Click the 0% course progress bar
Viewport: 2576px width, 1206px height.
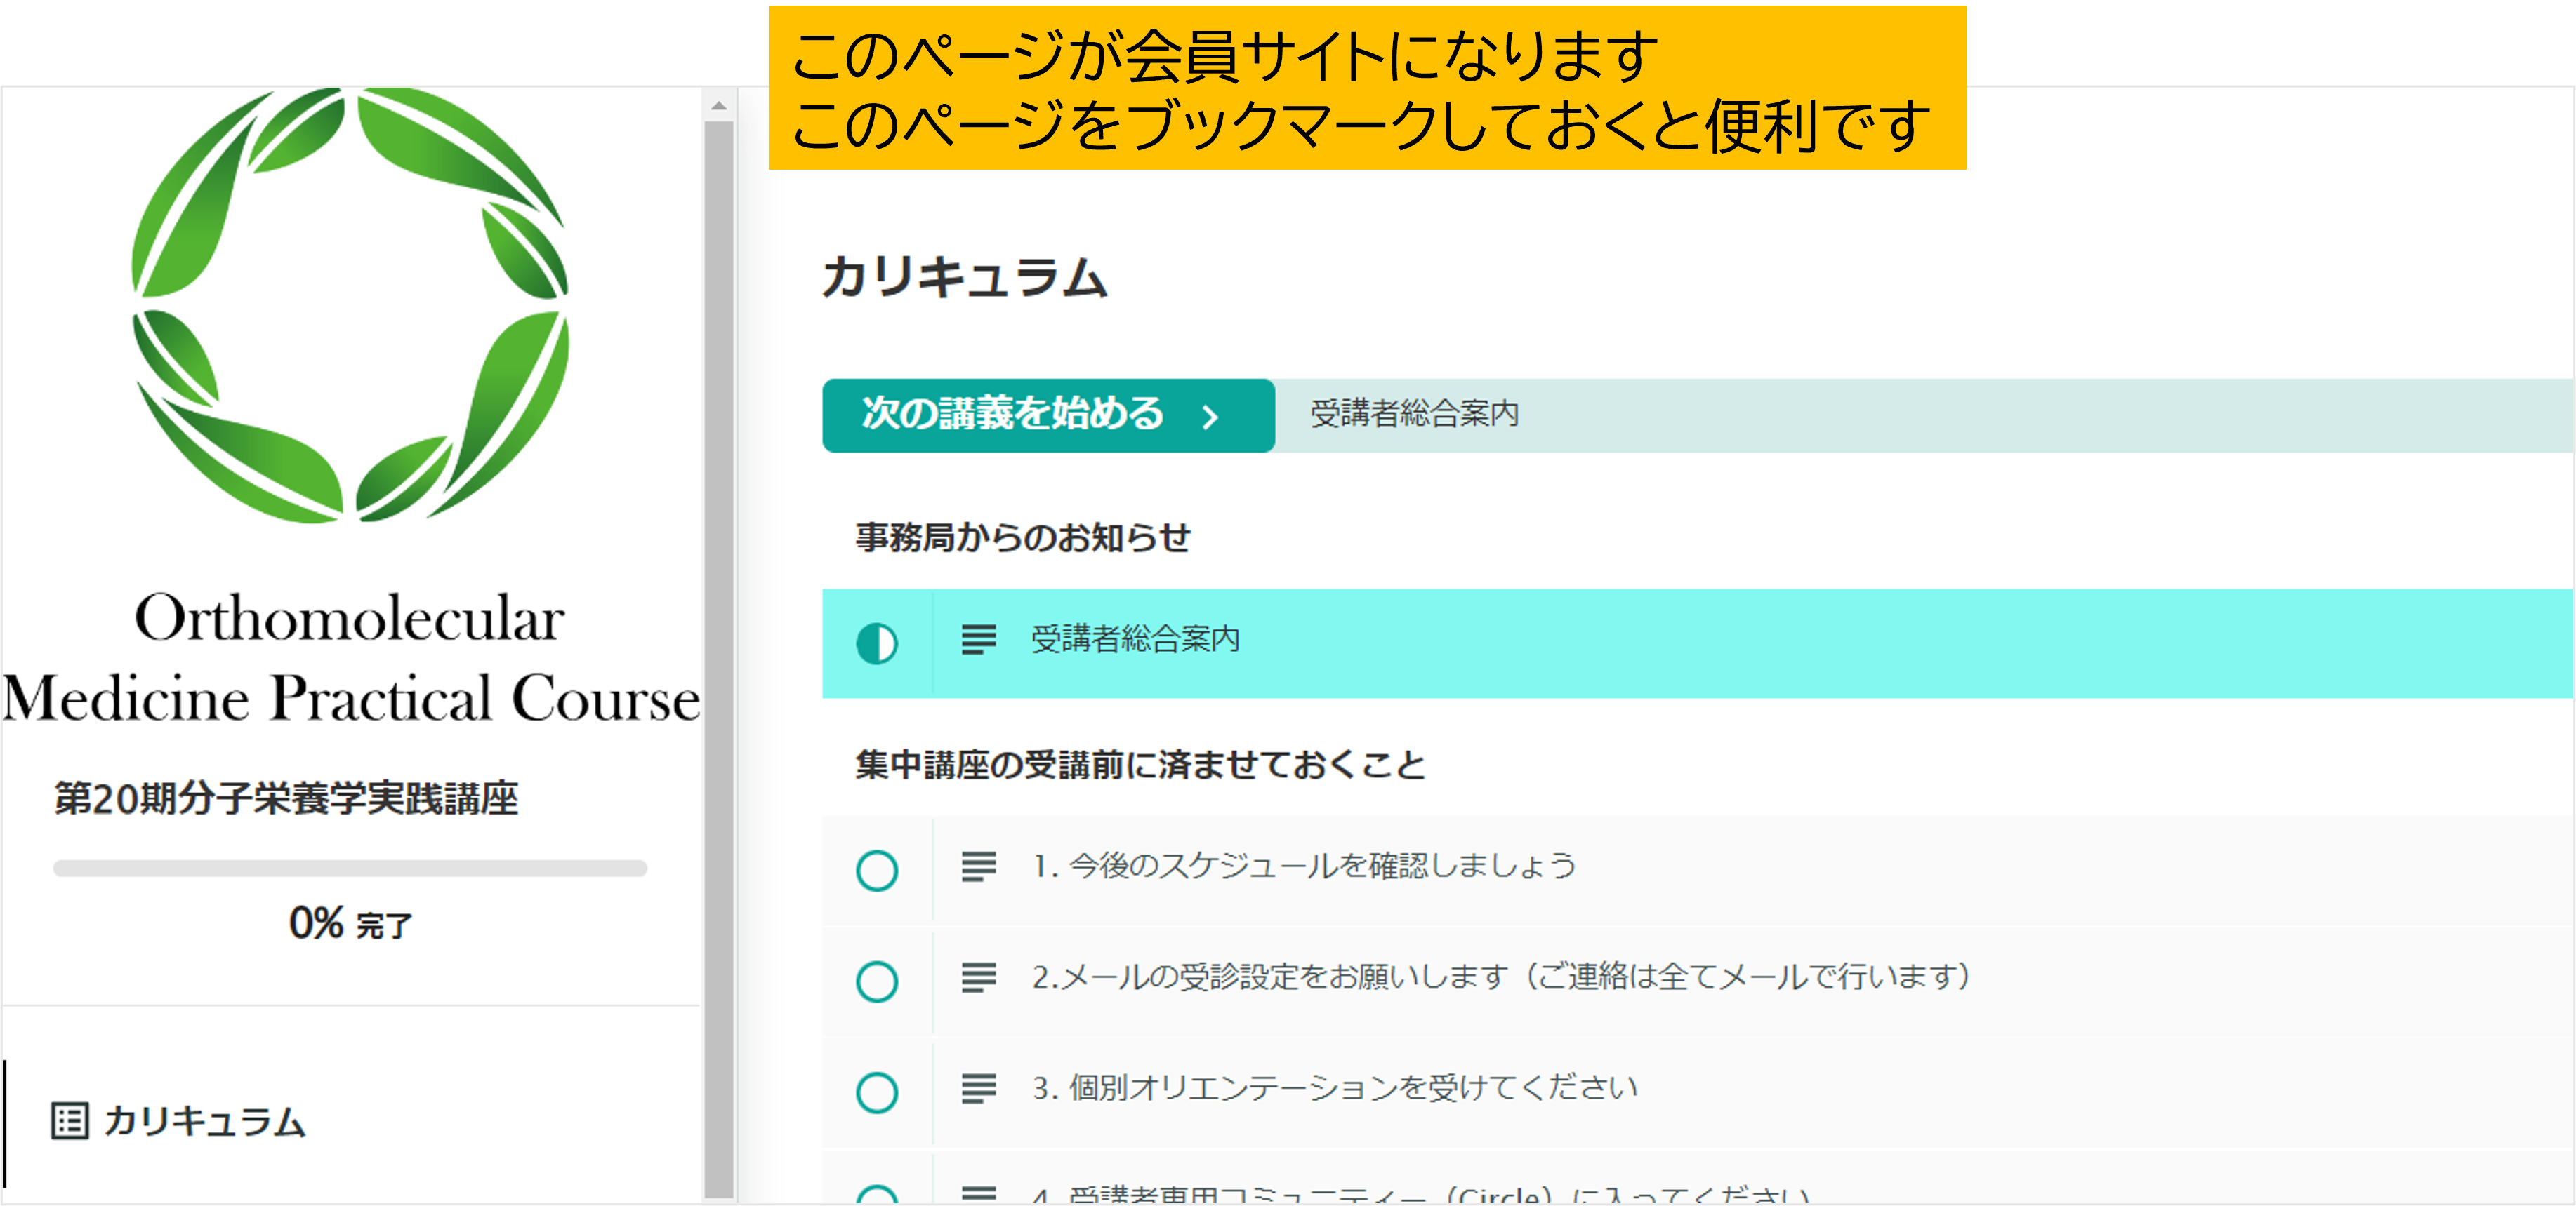350,869
